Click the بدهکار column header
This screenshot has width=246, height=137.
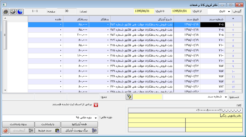99,19
